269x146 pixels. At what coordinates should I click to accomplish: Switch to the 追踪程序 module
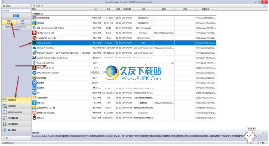(17, 106)
